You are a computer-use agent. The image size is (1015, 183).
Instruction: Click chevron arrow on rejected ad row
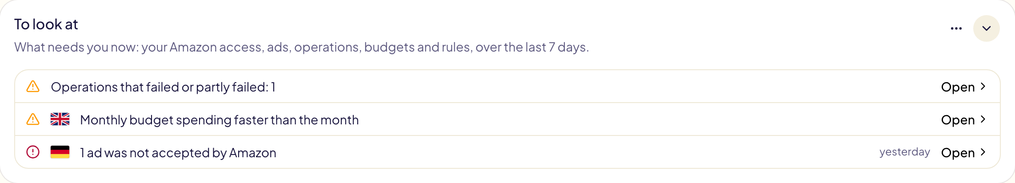tap(983, 152)
